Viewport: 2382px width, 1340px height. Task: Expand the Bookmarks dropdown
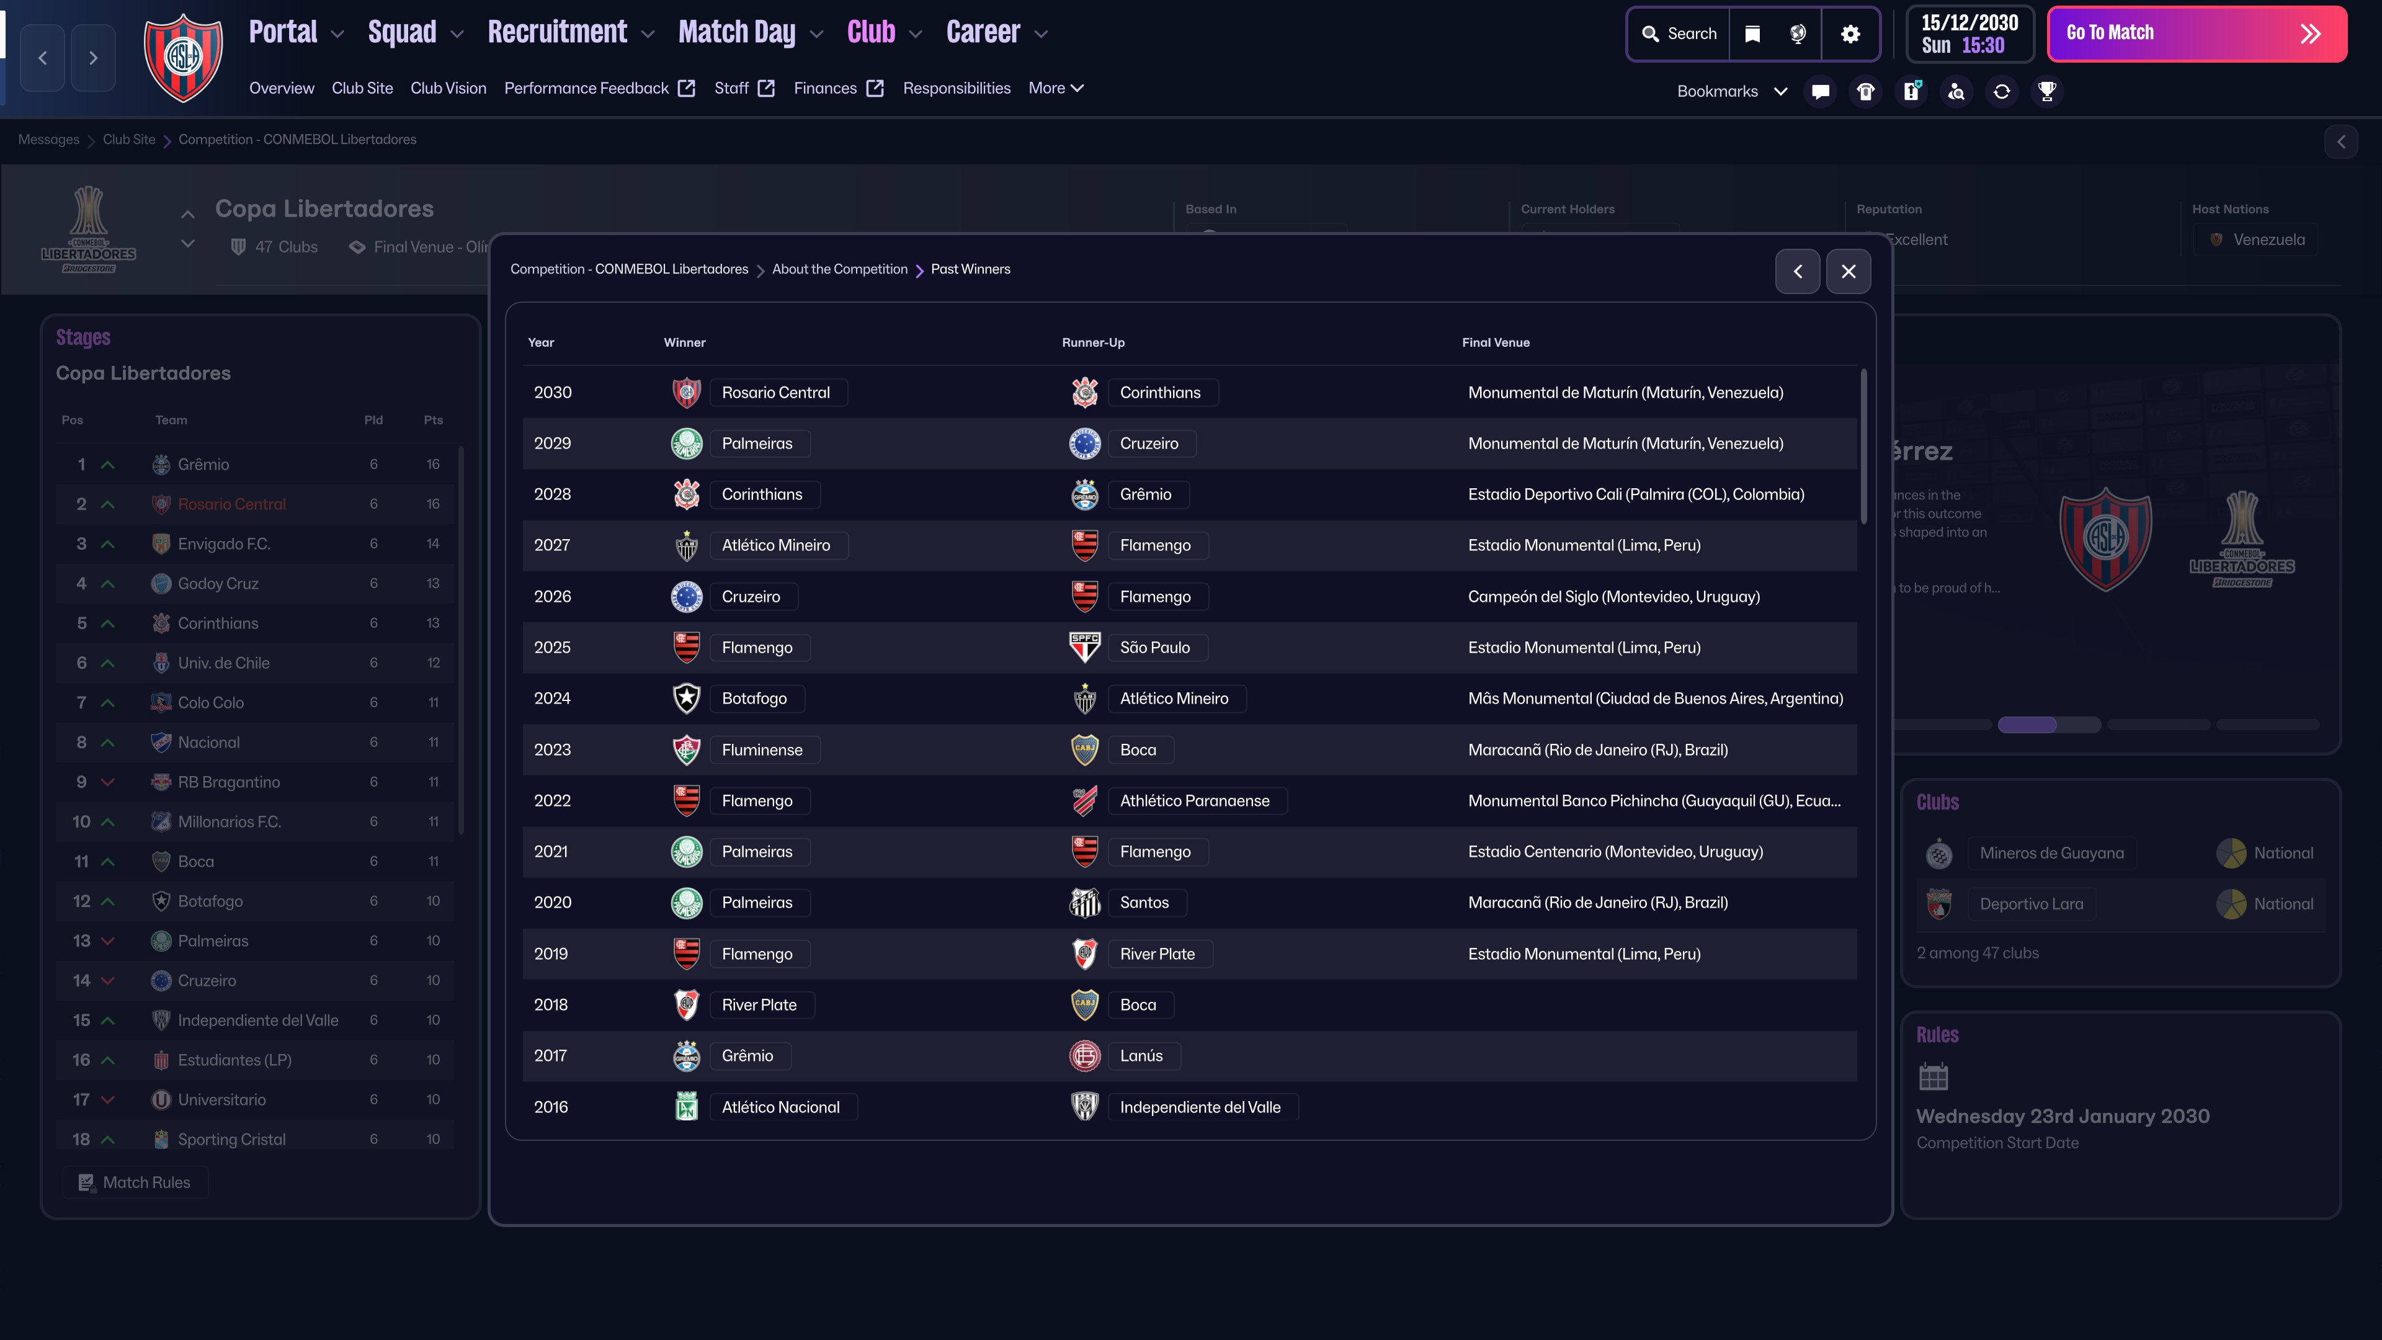pos(1731,92)
